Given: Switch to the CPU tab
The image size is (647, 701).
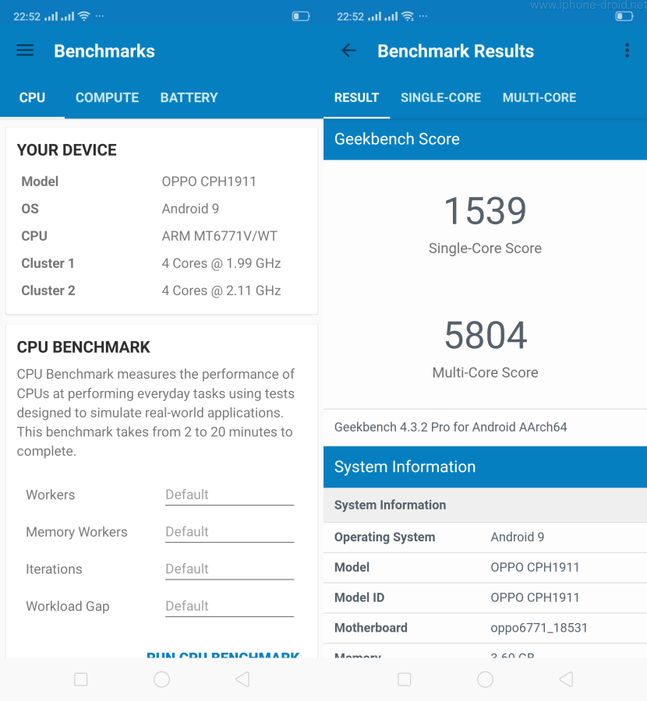Looking at the screenshot, I should click(x=32, y=97).
